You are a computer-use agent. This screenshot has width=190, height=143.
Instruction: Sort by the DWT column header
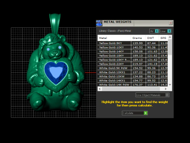click(152, 38)
